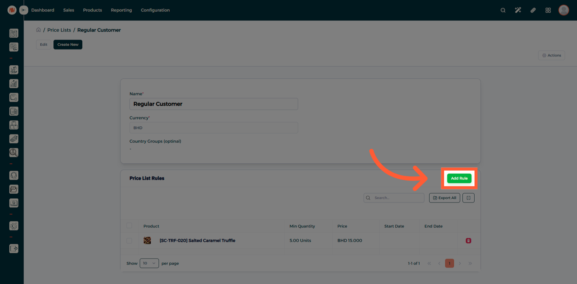Go to Price Lists breadcrumb link
This screenshot has width=577, height=284.
59,30
